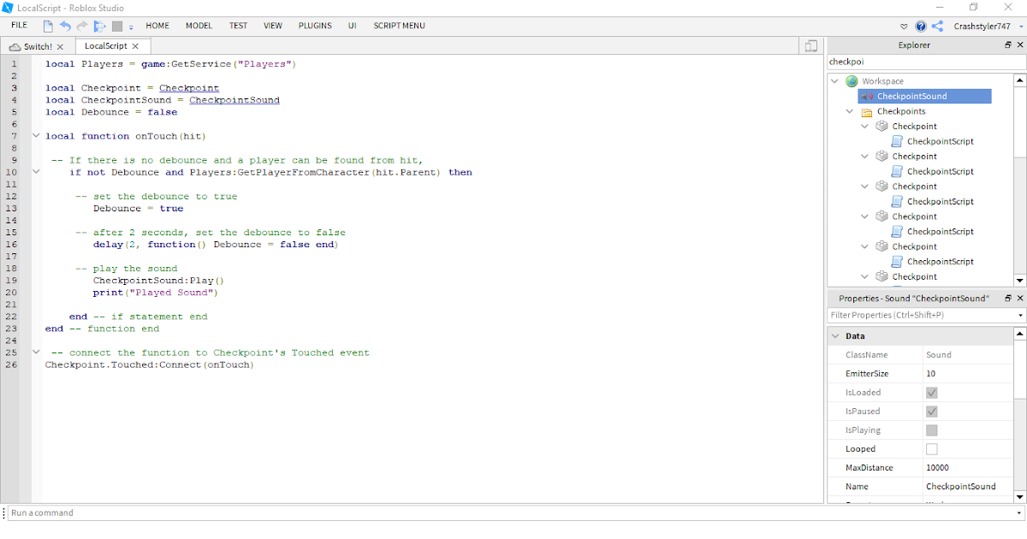
Task: Open the device emulator icon above the editor
Action: pyautogui.click(x=811, y=45)
